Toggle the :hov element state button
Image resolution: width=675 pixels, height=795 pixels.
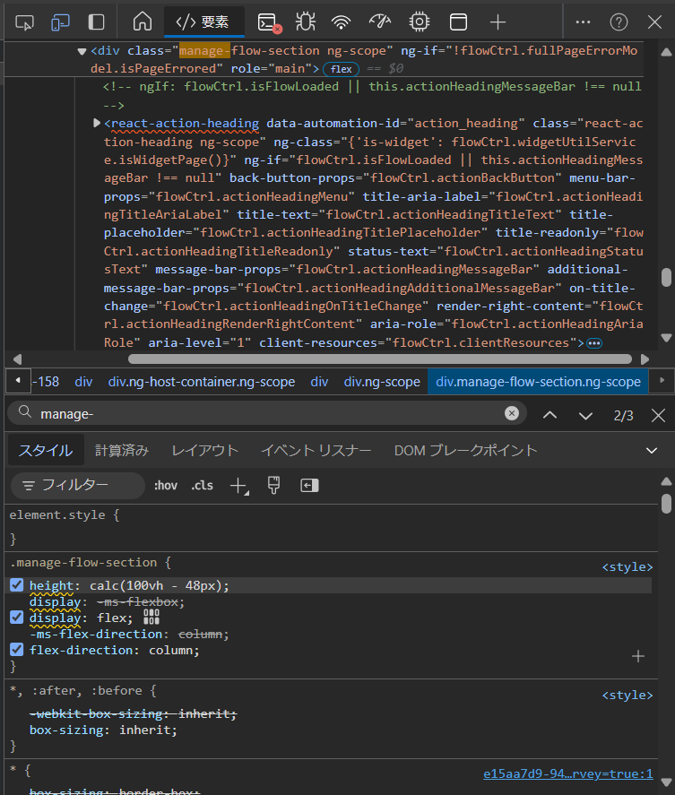click(x=166, y=485)
